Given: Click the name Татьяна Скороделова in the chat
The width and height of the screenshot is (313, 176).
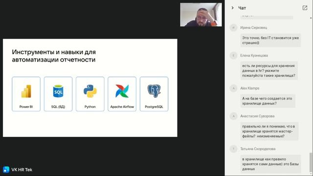Looking at the screenshot, I should pyautogui.click(x=258, y=149).
